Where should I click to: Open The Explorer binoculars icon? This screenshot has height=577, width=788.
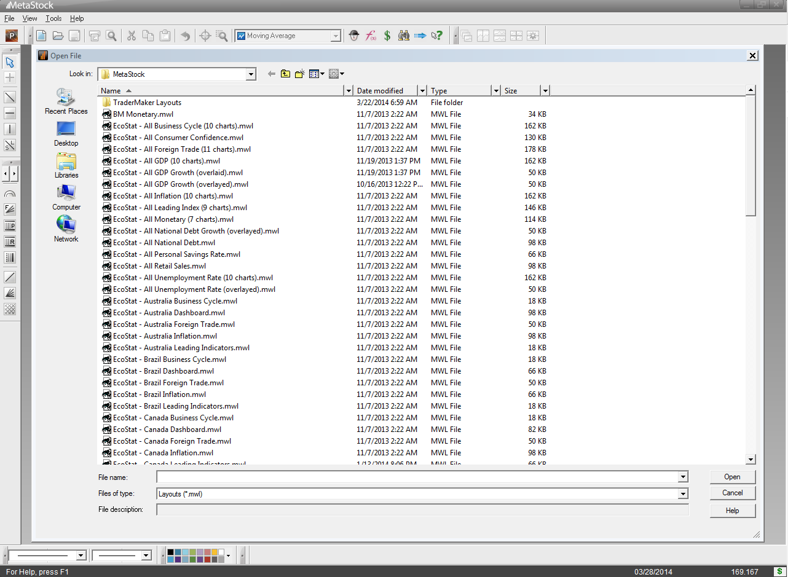(404, 36)
